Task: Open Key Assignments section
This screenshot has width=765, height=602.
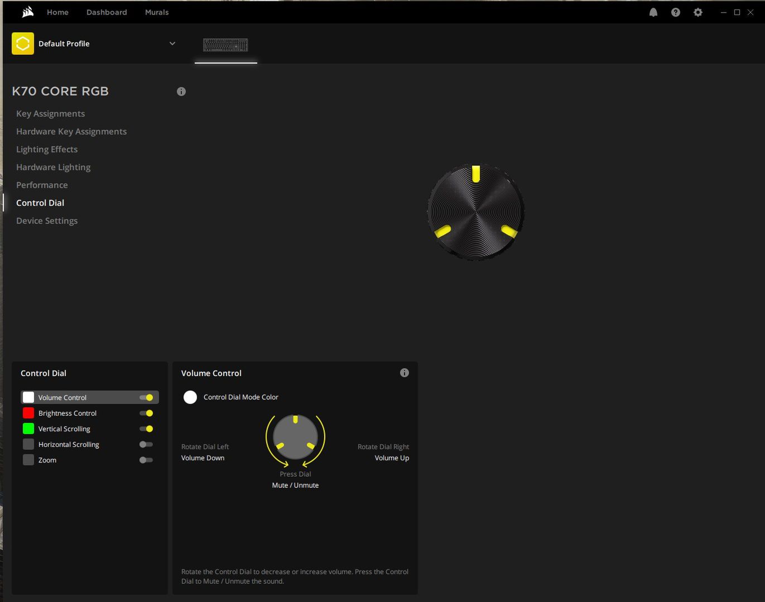Action: point(50,113)
